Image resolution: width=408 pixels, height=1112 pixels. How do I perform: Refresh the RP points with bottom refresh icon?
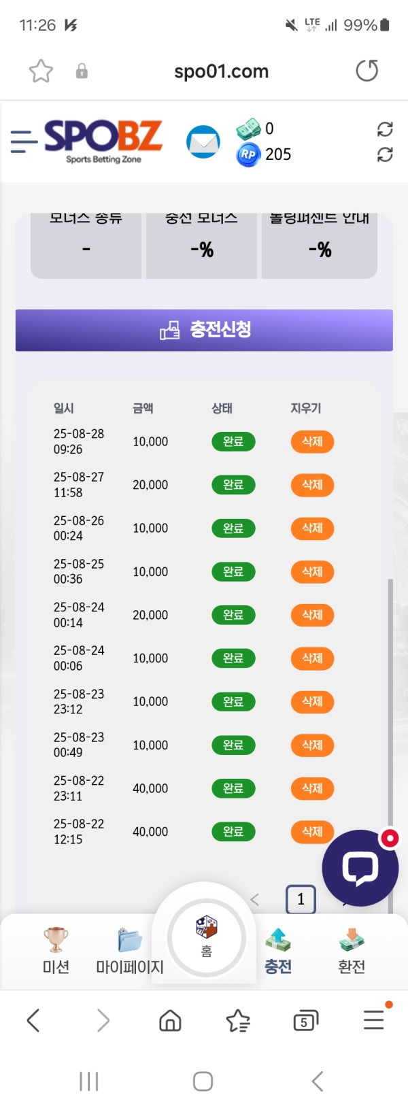pyautogui.click(x=386, y=154)
